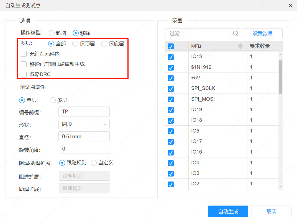297x223 pixels.
Task: Click the 设置数量 button
Action: (262, 33)
